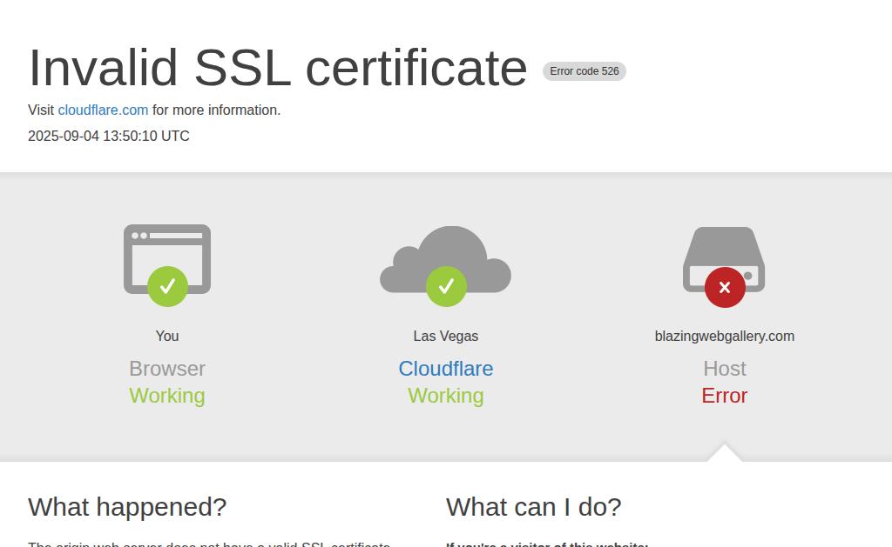Click 'Working' status under Cloudflare
Screen dimensions: 892x547
click(445, 396)
